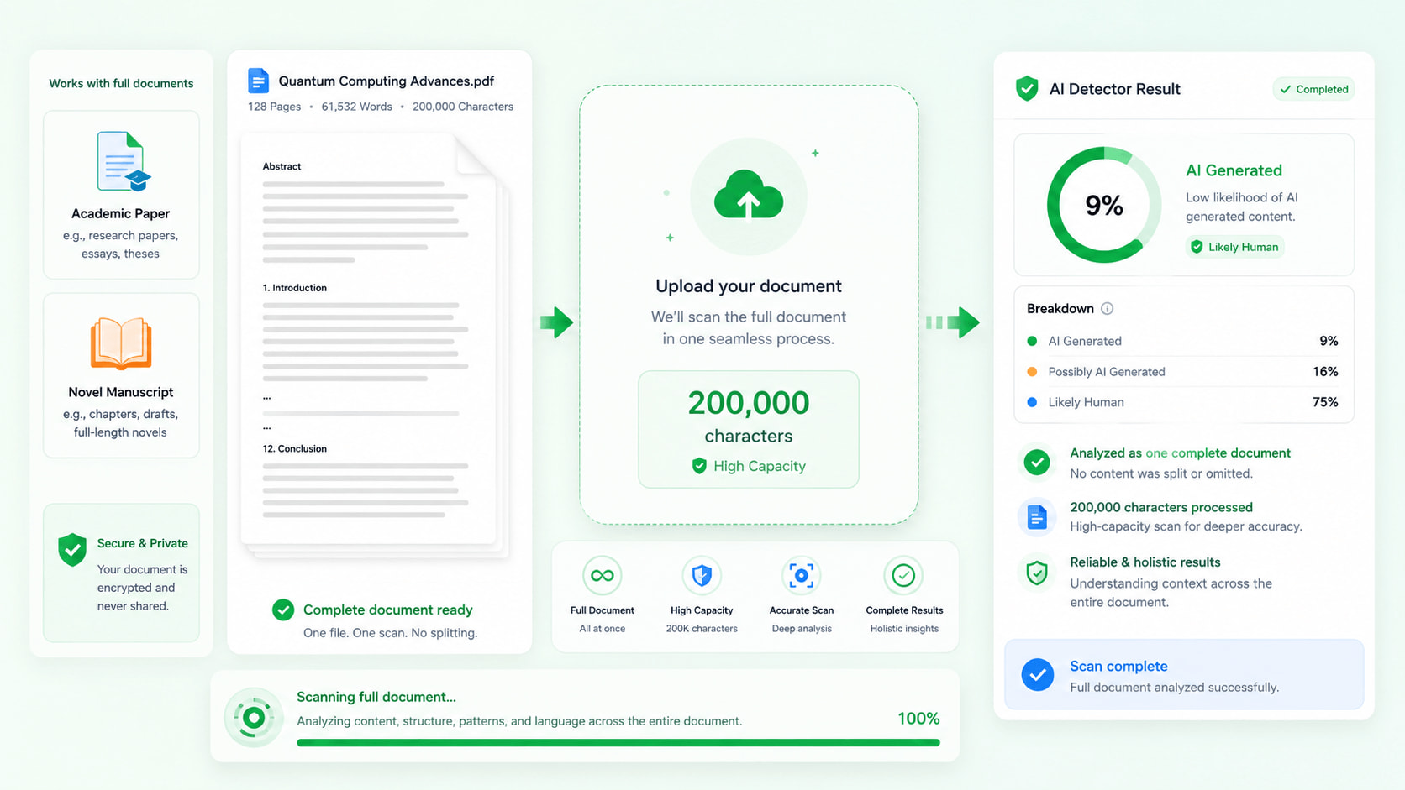Click the Complete Results checkmark circle icon
Screen dimensions: 1405x790
[x=903, y=575]
